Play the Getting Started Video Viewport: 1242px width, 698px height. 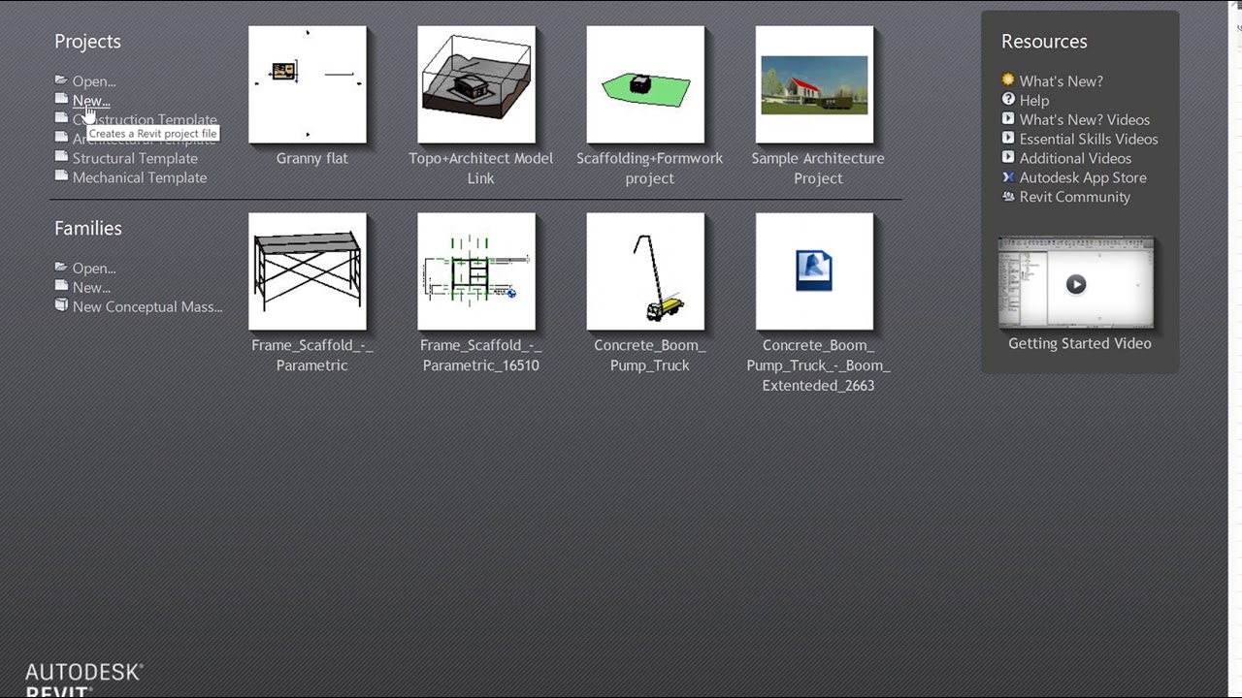tap(1076, 284)
